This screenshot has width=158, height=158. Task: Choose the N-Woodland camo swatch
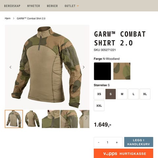tap(122, 71)
